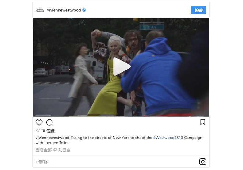Click the 1 個月前 timestamp
The image size is (243, 170).
pos(42,162)
